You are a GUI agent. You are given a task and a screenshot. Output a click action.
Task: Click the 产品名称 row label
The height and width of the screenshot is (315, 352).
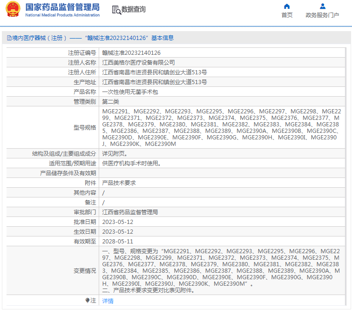(85, 92)
